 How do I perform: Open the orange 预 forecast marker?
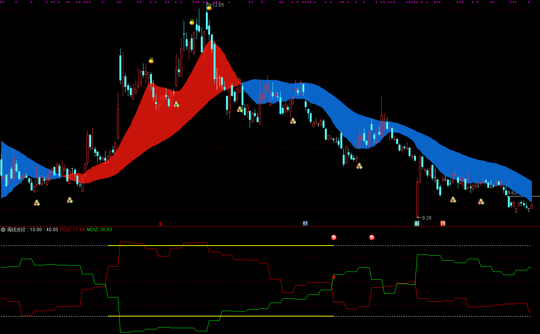[x=443, y=223]
